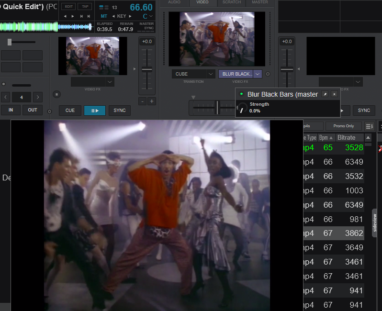Set loop OUT point
This screenshot has width=382, height=311.
click(x=33, y=110)
